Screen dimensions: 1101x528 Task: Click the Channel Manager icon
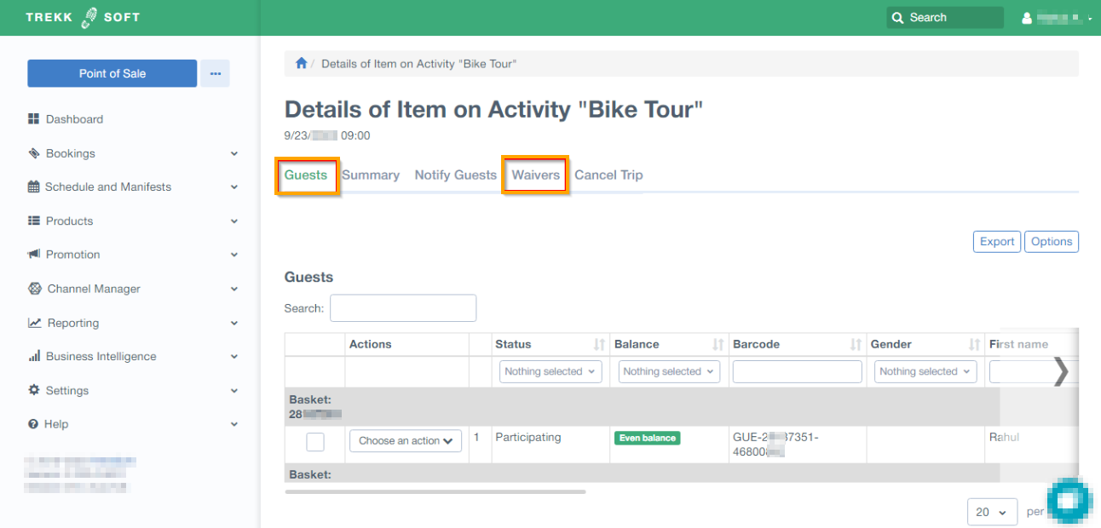tap(35, 289)
